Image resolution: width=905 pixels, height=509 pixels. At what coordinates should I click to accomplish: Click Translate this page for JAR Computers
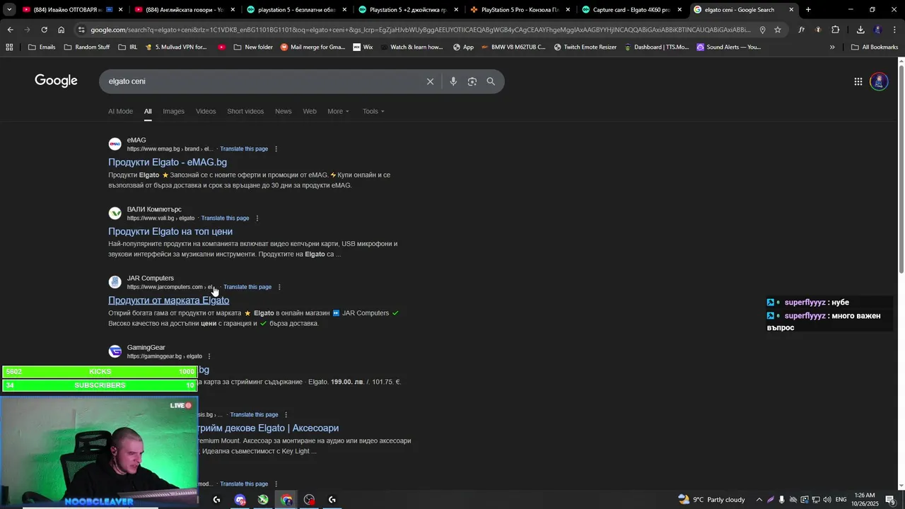(247, 287)
